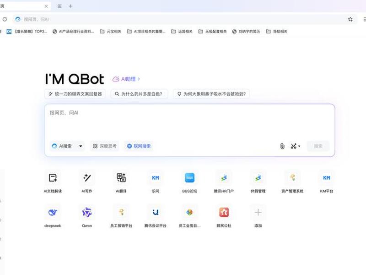Click the scissors screenshot tool icon

(x=293, y=146)
